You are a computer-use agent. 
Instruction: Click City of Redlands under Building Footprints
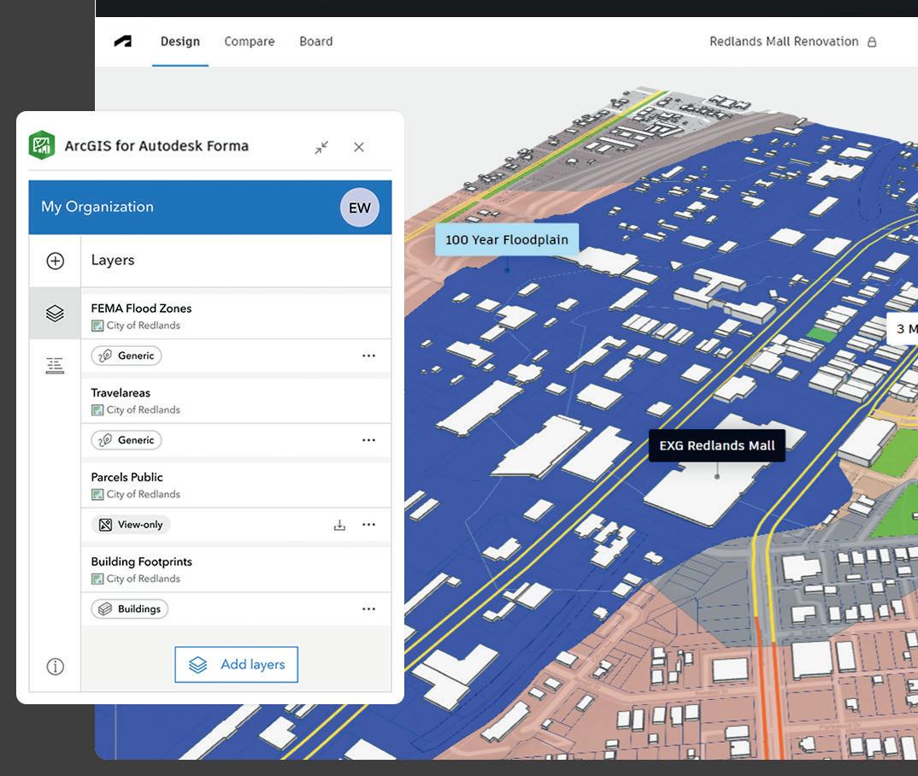point(144,579)
